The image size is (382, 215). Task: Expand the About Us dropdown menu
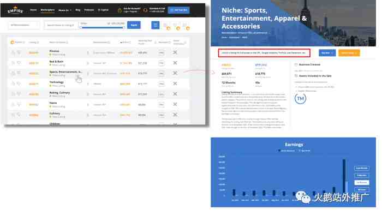point(65,10)
